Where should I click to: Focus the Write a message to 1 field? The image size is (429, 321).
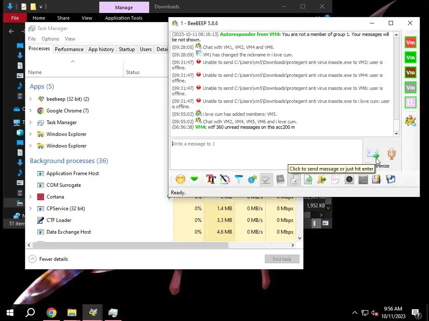(266, 154)
